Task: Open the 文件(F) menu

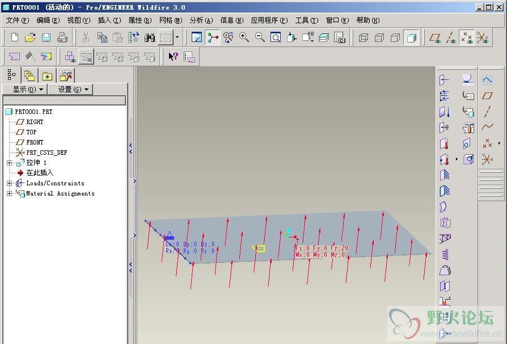Action: click(18, 20)
